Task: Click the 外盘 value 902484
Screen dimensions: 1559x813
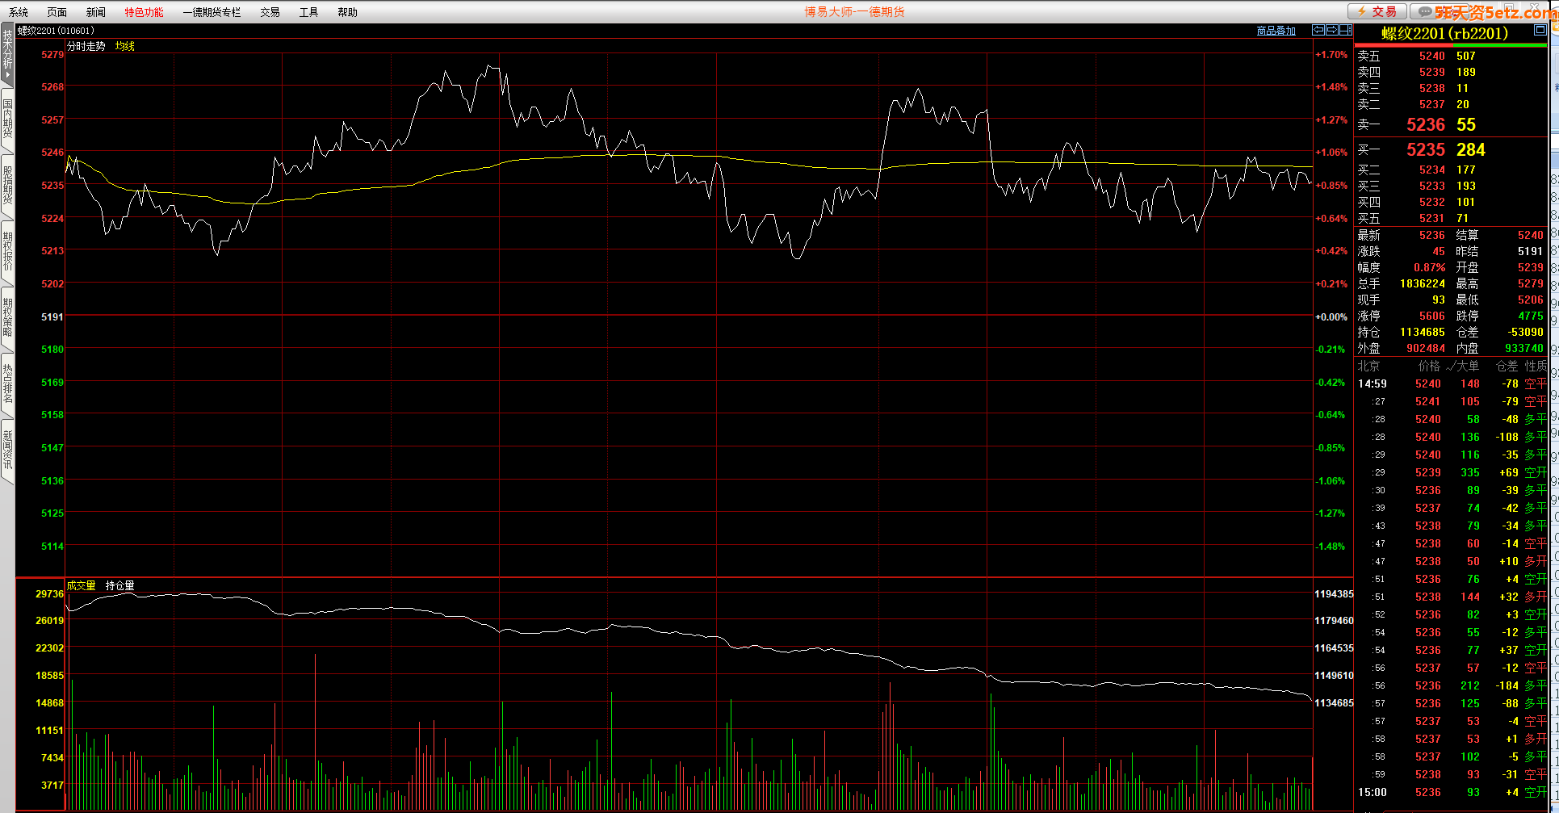Action: (1426, 348)
